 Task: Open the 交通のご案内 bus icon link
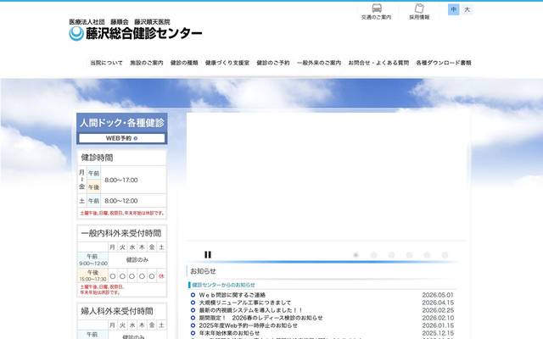point(376,12)
